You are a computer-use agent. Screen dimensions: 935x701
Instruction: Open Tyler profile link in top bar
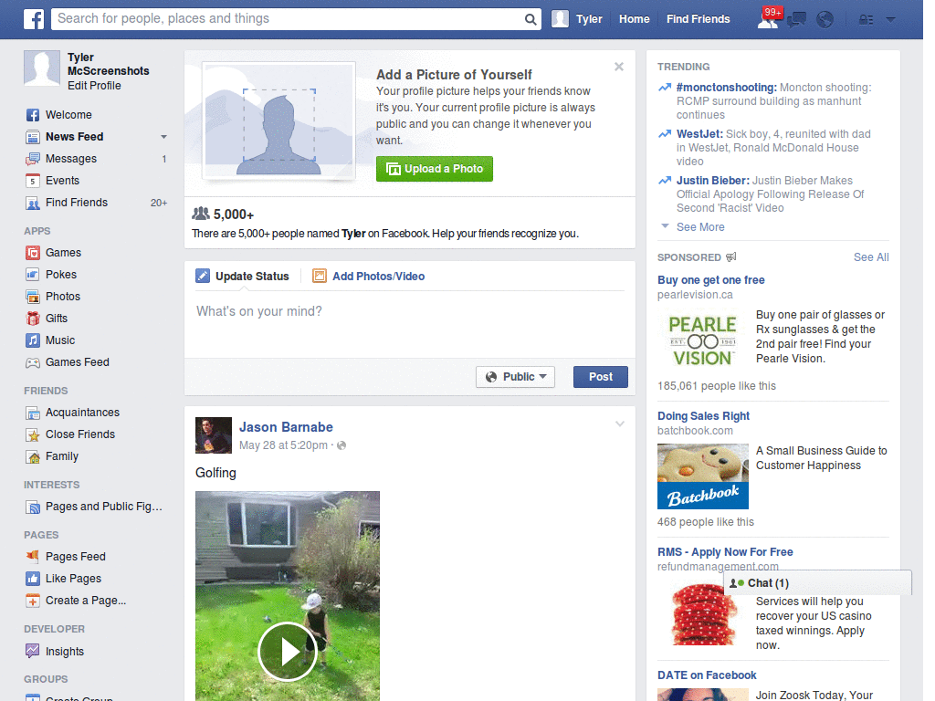[x=589, y=19]
